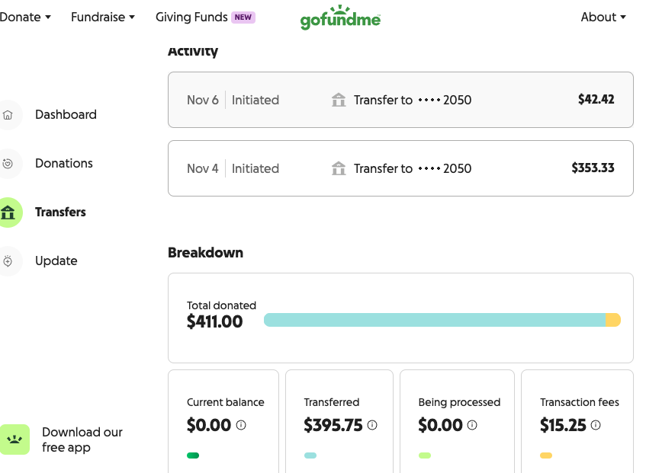Click the info icon next to Current balance
The image size is (646, 473).
(241, 425)
